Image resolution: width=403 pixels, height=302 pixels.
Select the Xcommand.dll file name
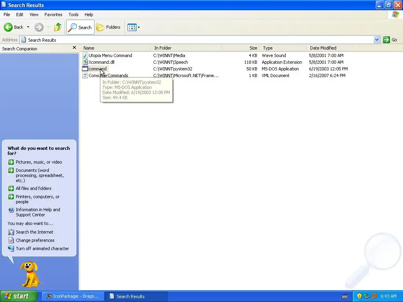tap(102, 62)
